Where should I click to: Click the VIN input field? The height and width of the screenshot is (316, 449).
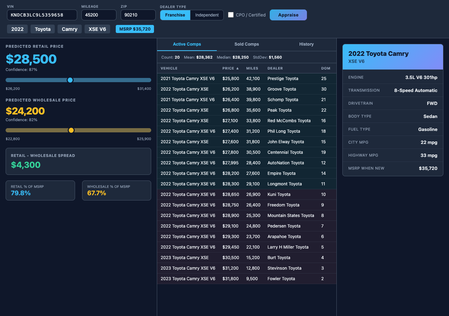click(42, 15)
